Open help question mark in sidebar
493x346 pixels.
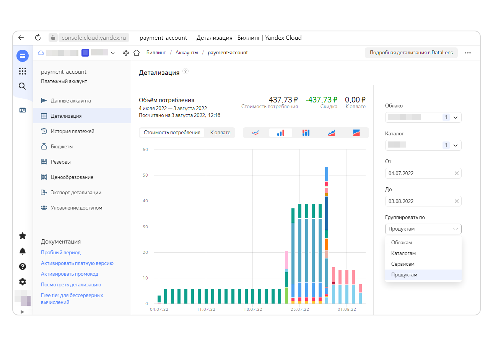(23, 266)
